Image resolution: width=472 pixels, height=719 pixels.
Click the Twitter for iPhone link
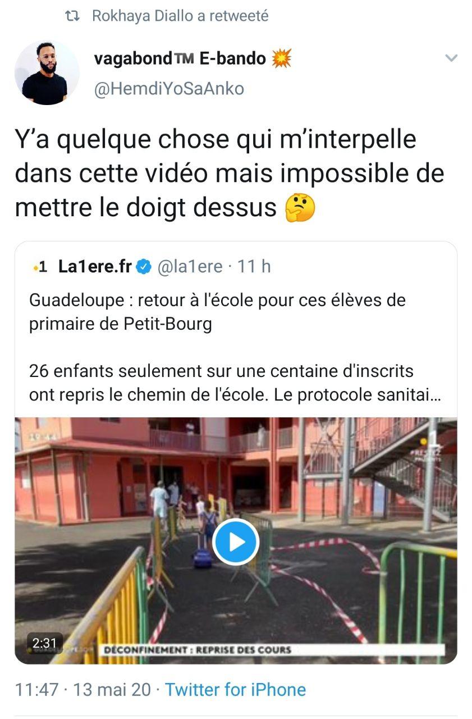[235, 689]
